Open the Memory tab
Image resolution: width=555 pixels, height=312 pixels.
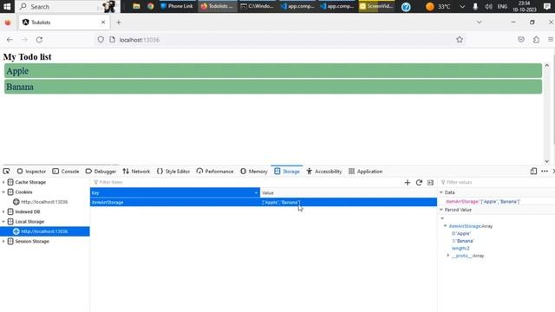pyautogui.click(x=254, y=172)
